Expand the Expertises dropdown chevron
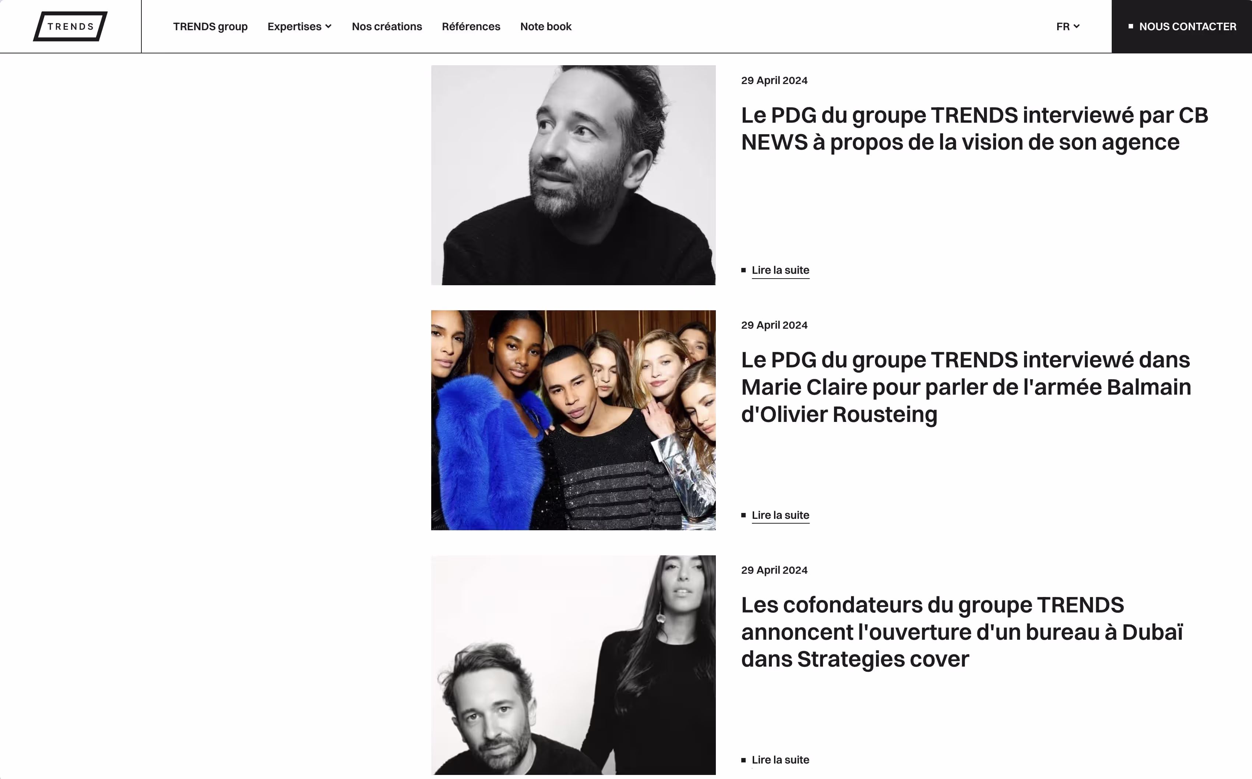1252x779 pixels. click(x=328, y=26)
